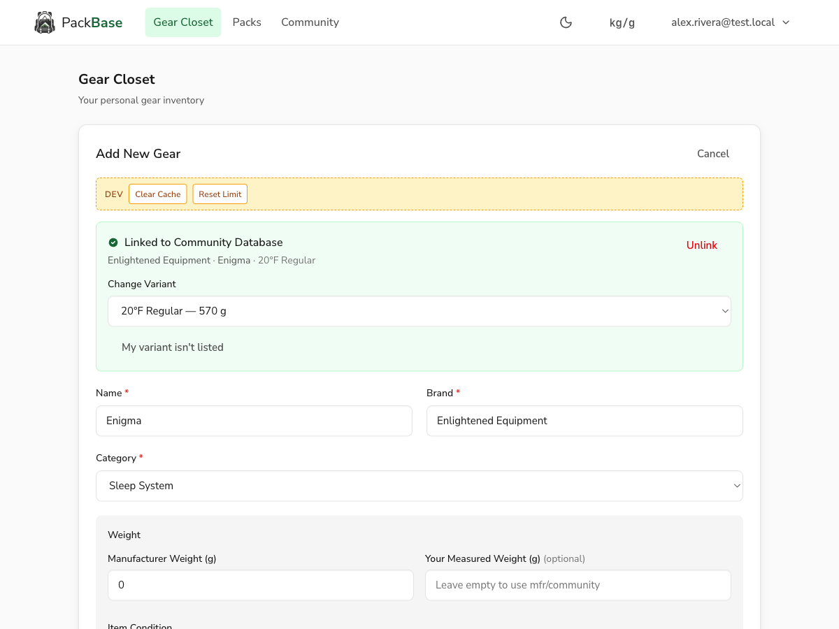This screenshot has width=839, height=629.
Task: Click the Category dropdown chevron arrow
Action: [736, 485]
